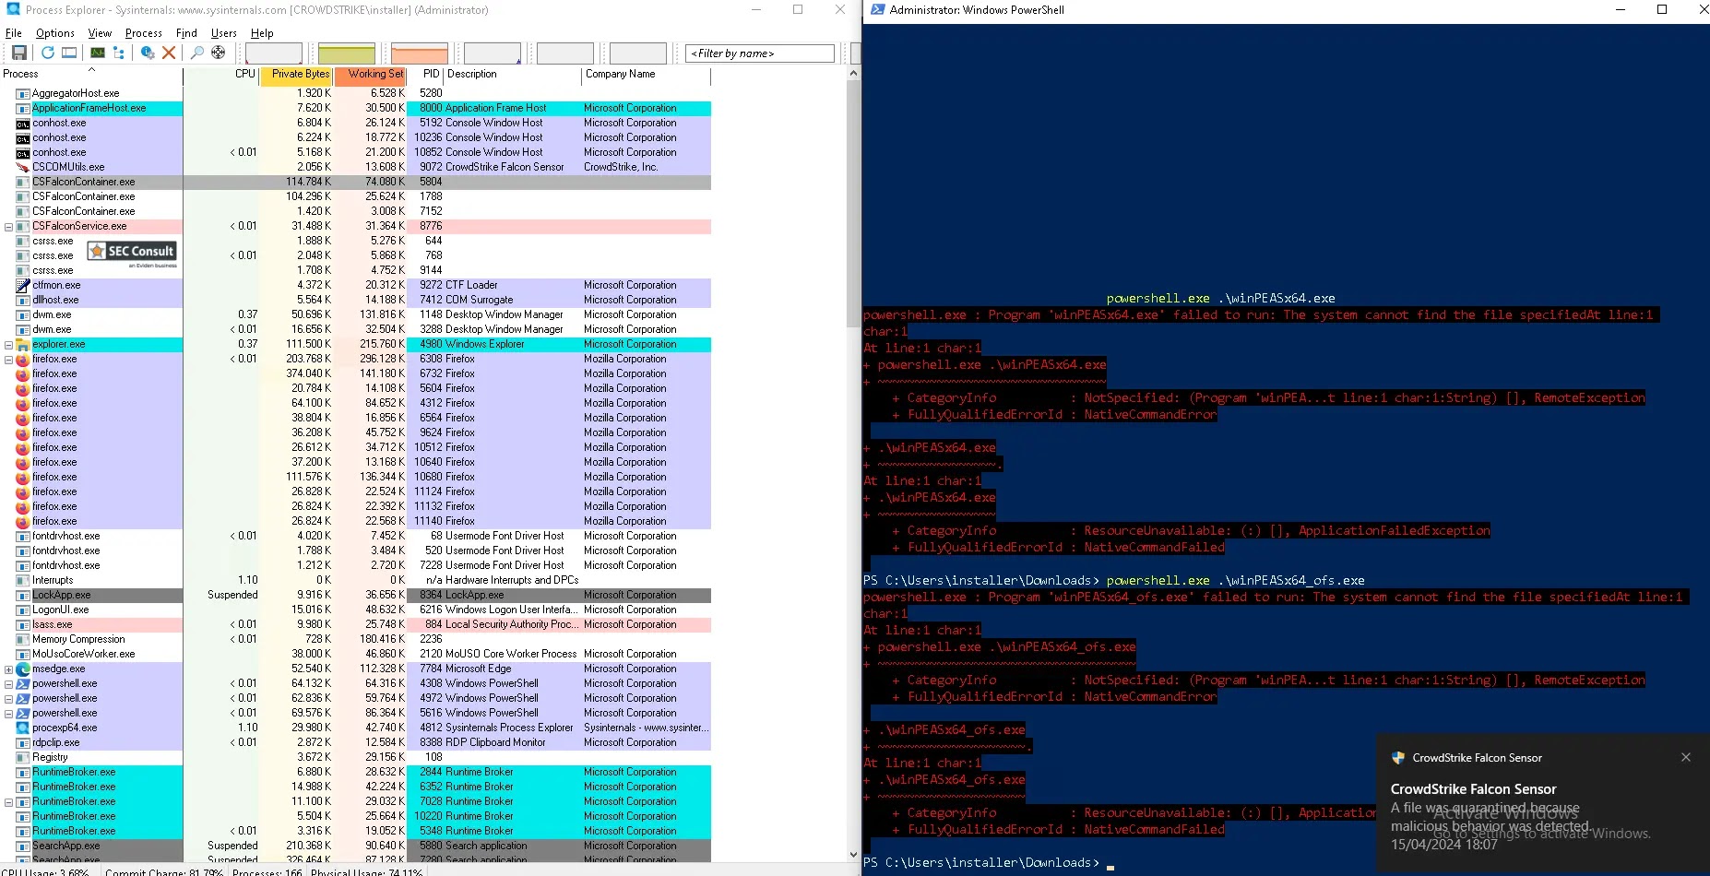Image resolution: width=1710 pixels, height=876 pixels.
Task: Sort by the PID column header
Action: pos(426,74)
